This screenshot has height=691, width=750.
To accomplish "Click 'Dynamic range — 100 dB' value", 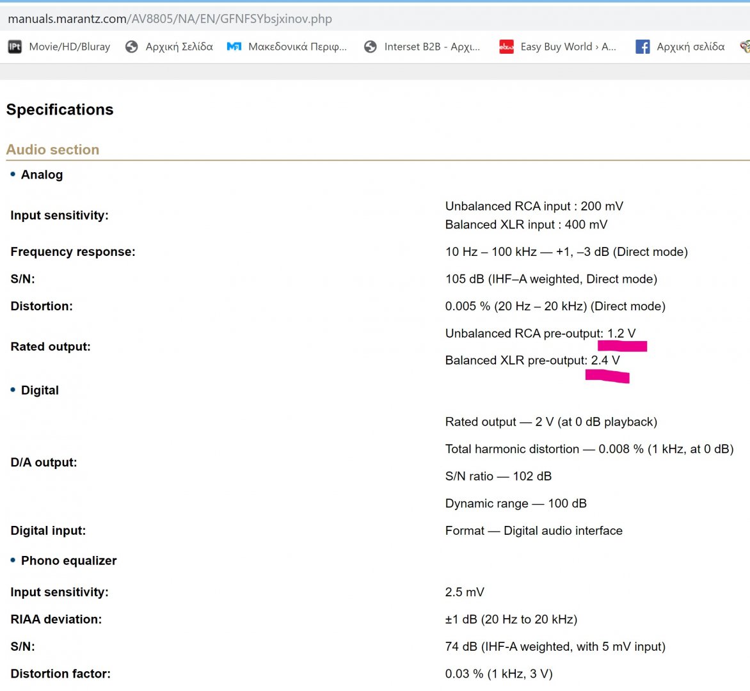I will click(516, 504).
